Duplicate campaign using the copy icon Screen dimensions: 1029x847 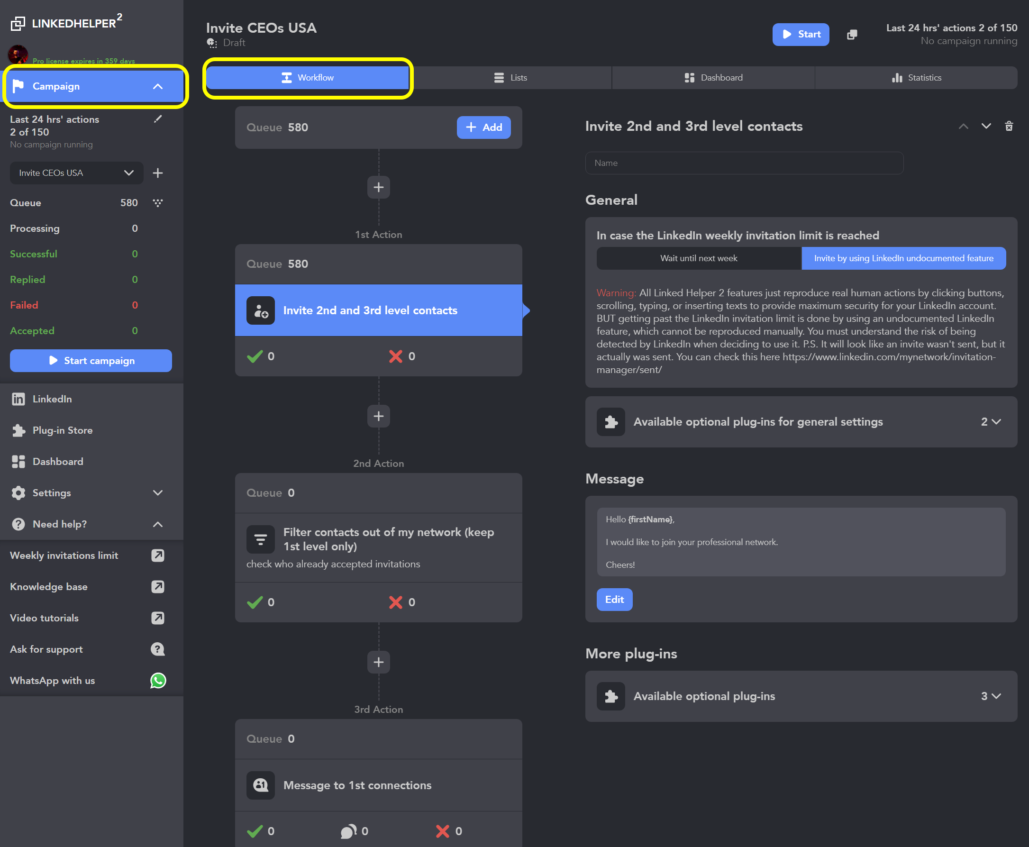click(852, 35)
